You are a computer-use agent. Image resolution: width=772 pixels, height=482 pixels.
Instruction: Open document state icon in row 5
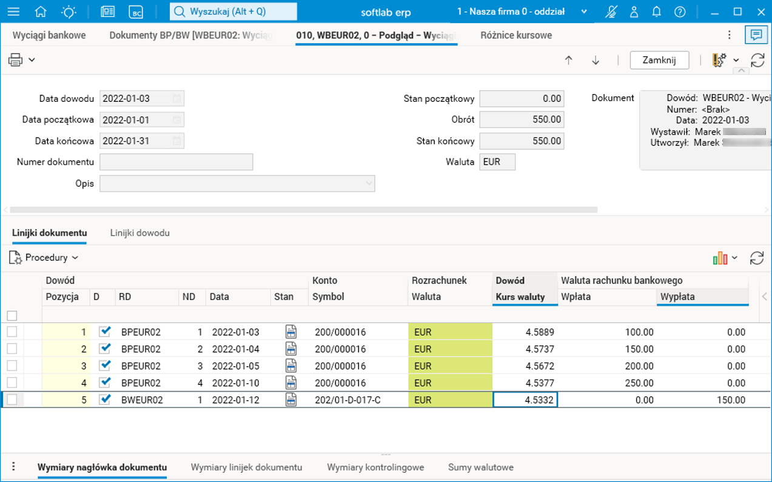click(x=291, y=400)
